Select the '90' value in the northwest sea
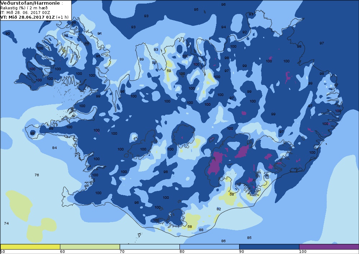The height and width of the screenshot is (254, 359). tap(8, 34)
